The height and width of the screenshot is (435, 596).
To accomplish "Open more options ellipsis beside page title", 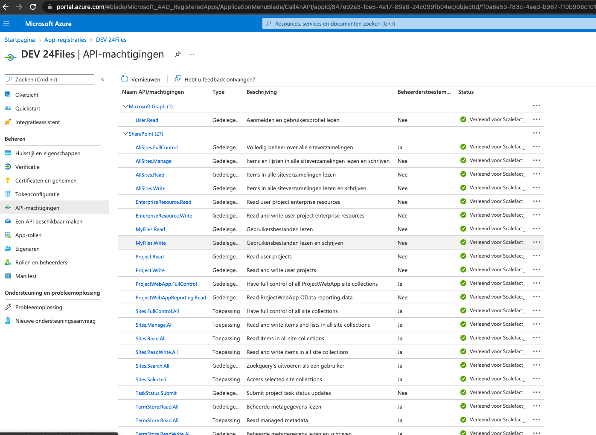I will tap(192, 54).
